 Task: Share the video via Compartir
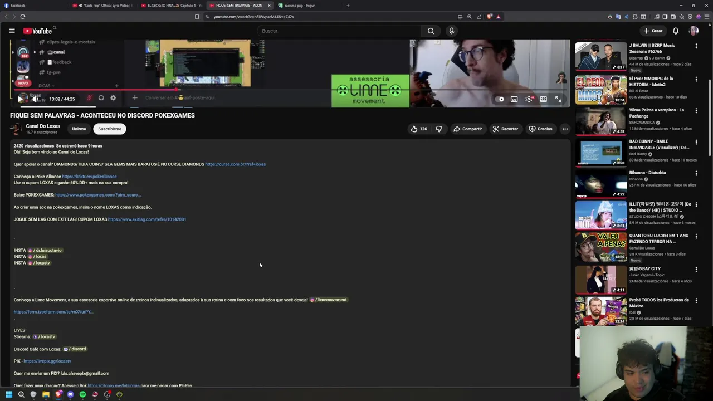[467, 129]
